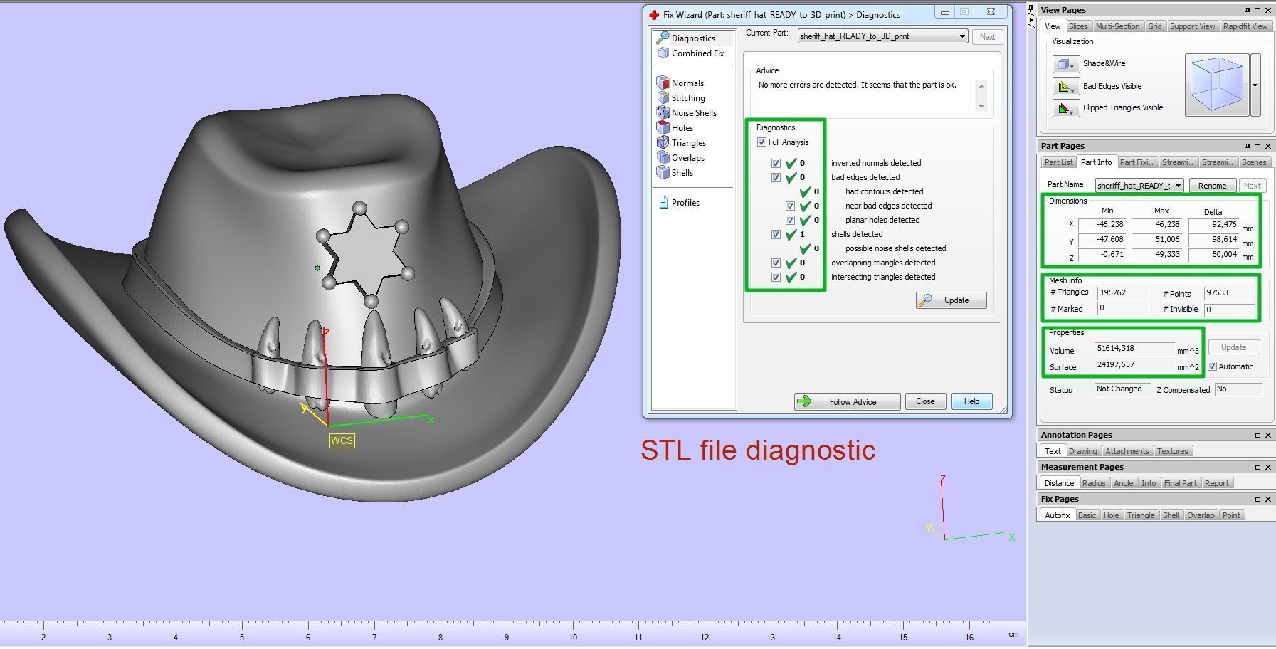Pin the Part Pages panel
1276x649 pixels.
tap(1248, 146)
